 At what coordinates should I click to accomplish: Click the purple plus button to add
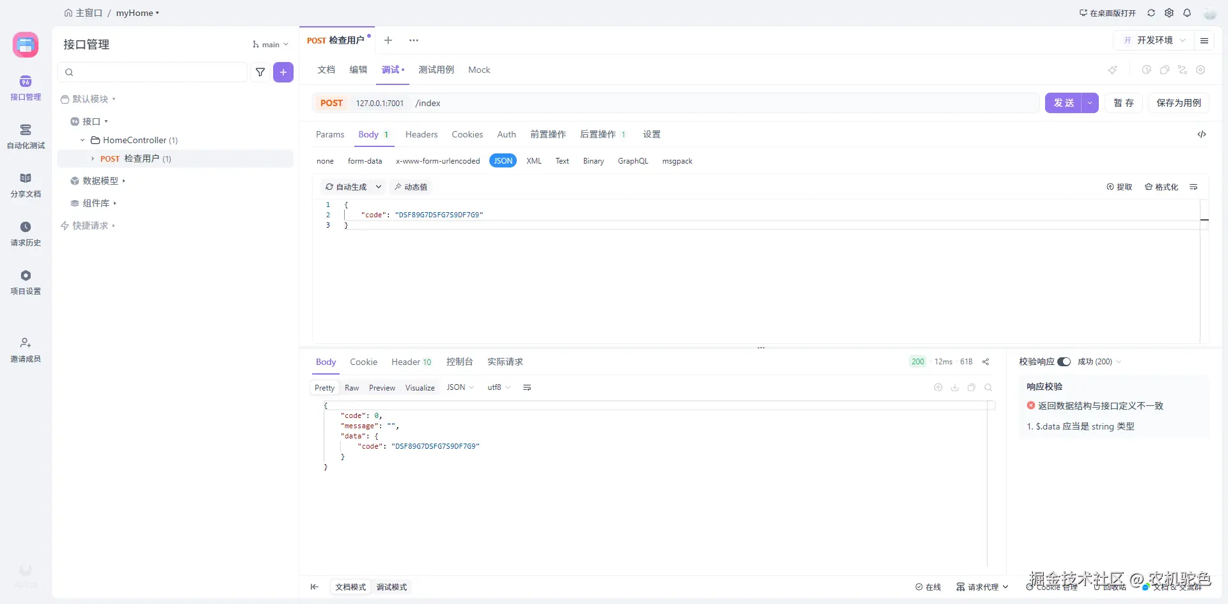[x=283, y=72]
